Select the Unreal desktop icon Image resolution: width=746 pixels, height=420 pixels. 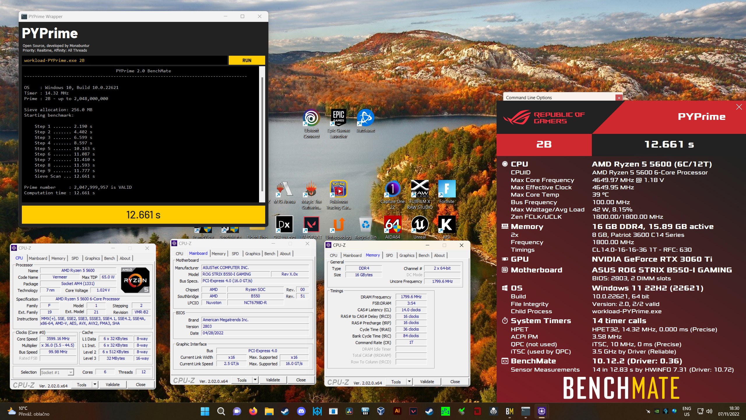[x=420, y=228]
